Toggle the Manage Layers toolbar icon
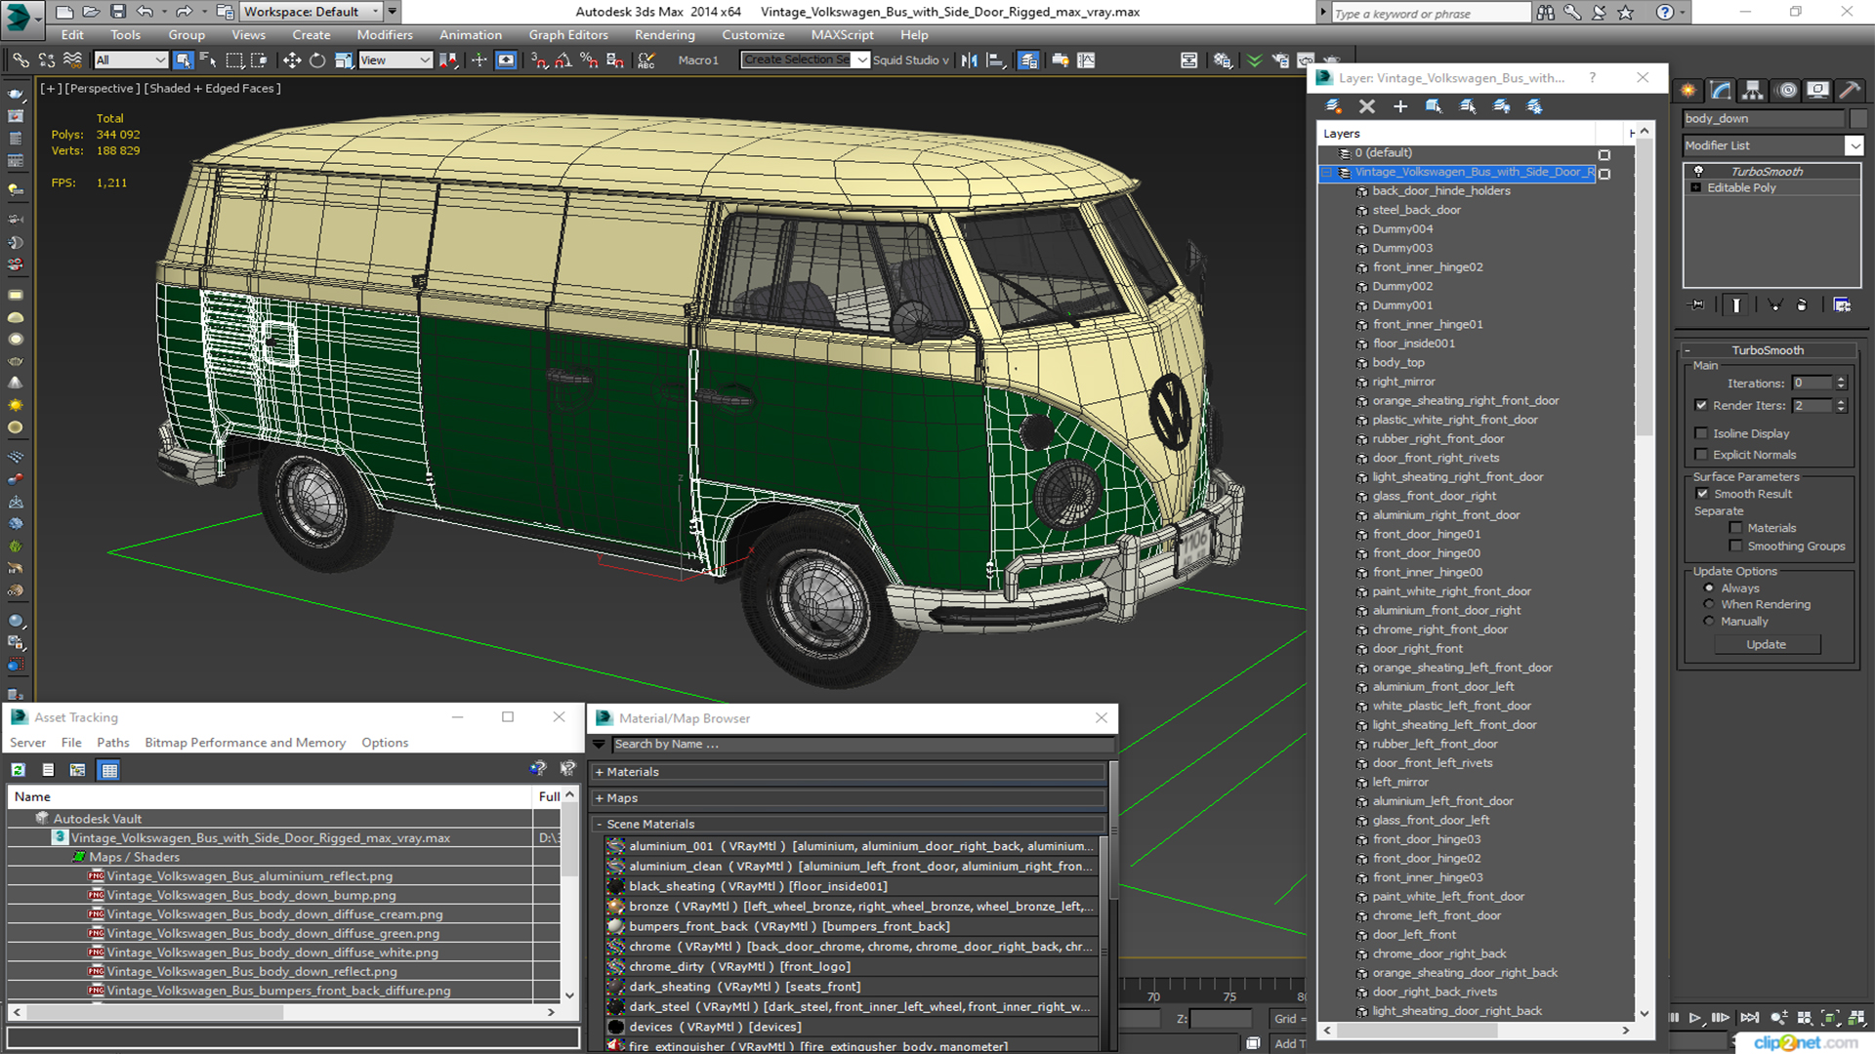Screen dimensions: 1875x1054 (1028, 61)
